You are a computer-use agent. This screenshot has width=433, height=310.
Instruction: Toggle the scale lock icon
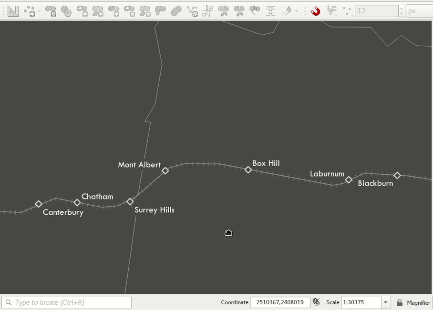click(400, 302)
